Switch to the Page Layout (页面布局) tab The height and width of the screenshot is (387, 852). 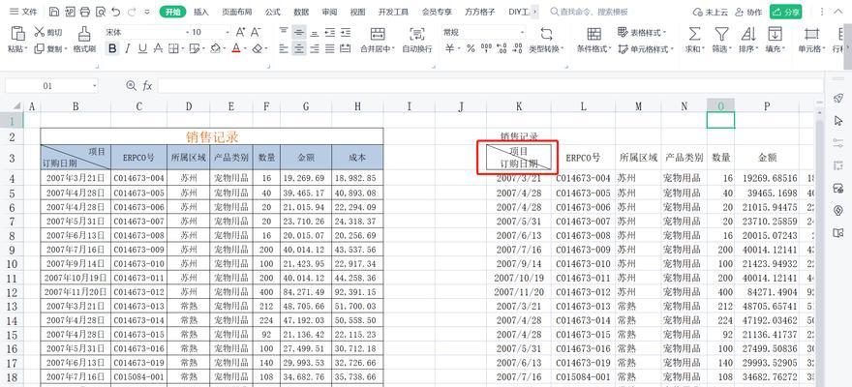coord(237,12)
